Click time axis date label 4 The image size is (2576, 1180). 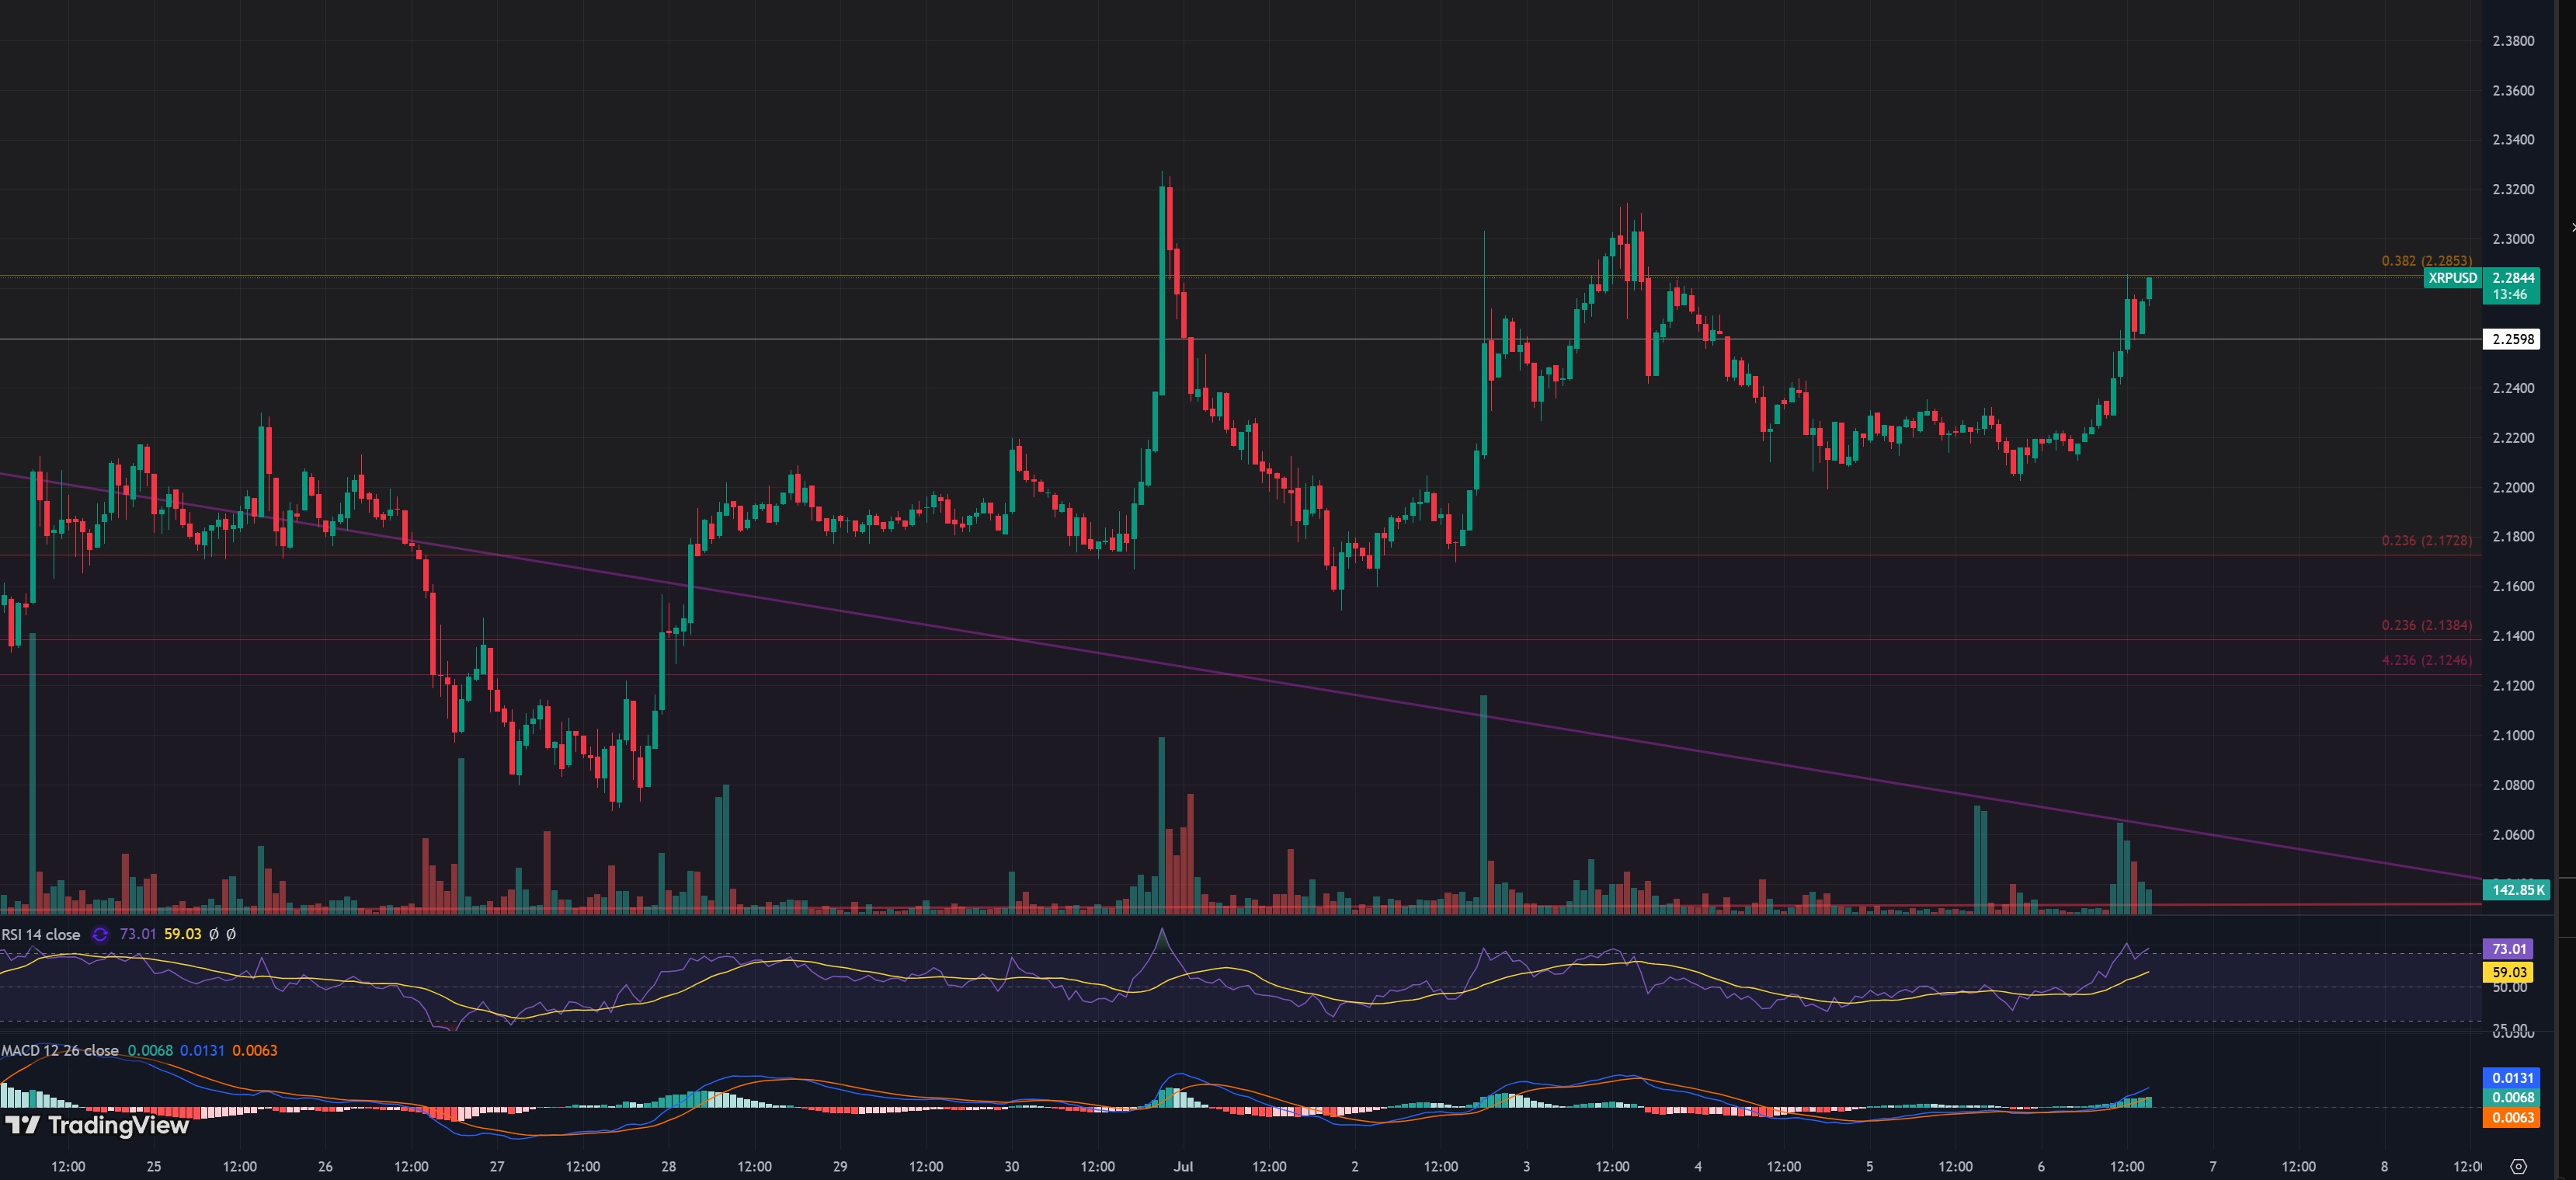click(x=1698, y=1166)
